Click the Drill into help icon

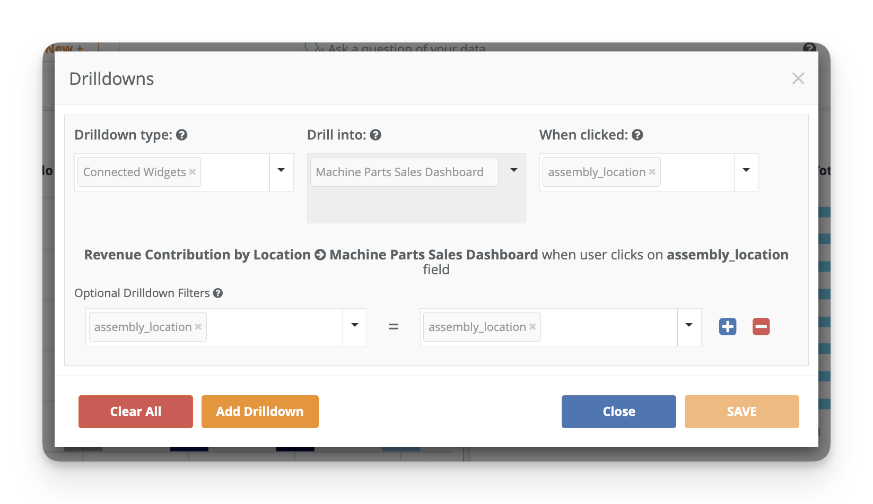click(376, 135)
